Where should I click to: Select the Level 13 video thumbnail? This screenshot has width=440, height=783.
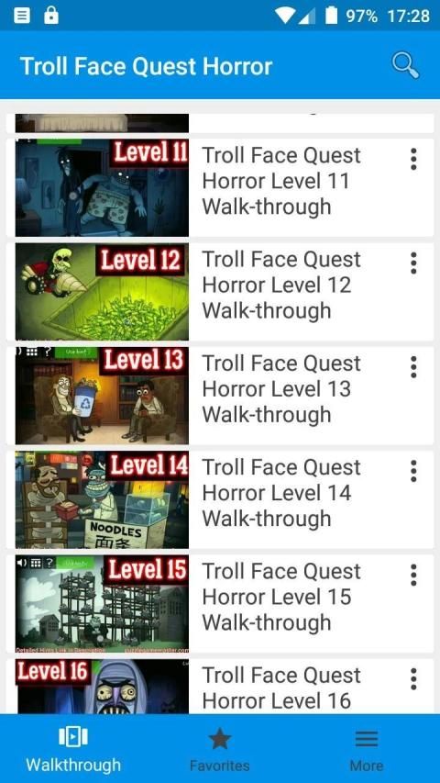(103, 396)
